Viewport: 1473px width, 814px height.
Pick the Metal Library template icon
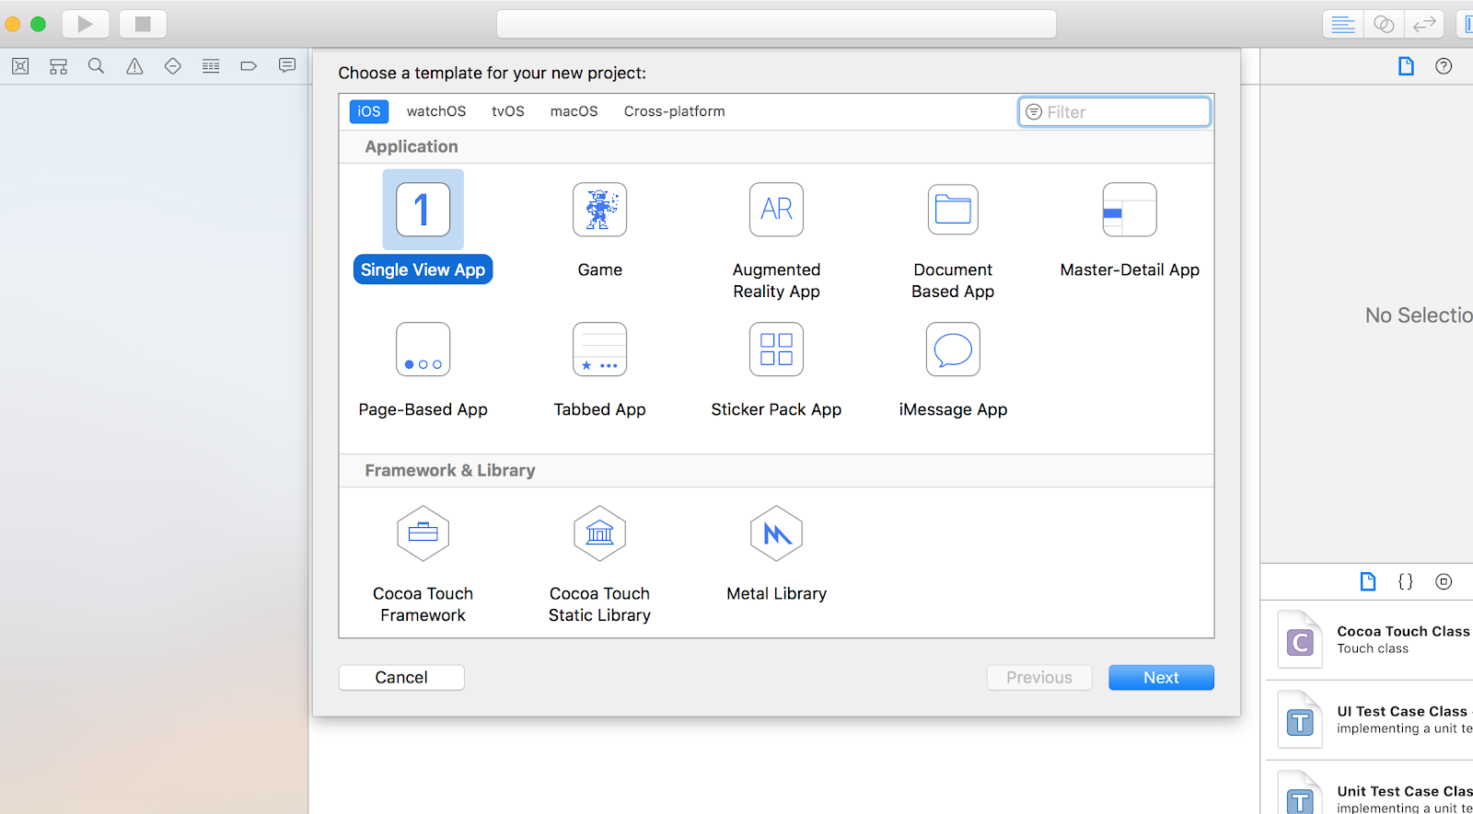(777, 533)
